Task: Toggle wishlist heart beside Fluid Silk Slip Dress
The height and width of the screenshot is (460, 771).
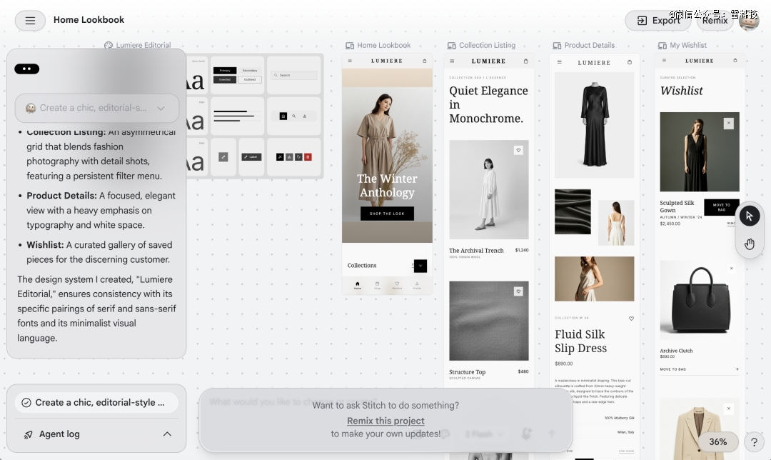Action: coord(631,319)
